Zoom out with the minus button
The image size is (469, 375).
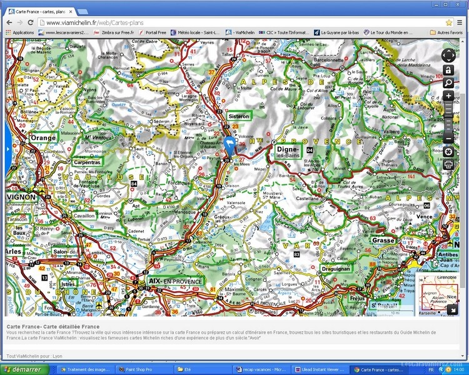point(448,139)
